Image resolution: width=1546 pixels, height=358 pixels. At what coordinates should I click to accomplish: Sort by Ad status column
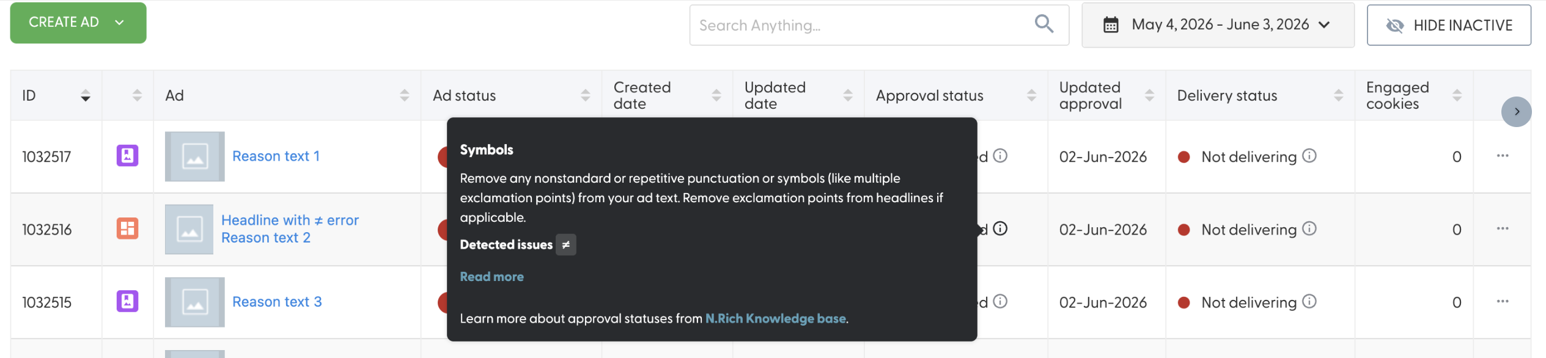click(x=585, y=96)
